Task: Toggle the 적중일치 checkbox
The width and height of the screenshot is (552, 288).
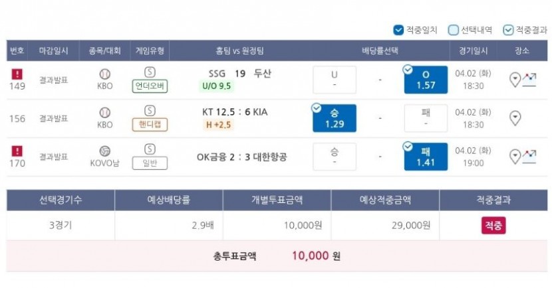Action: click(x=398, y=31)
